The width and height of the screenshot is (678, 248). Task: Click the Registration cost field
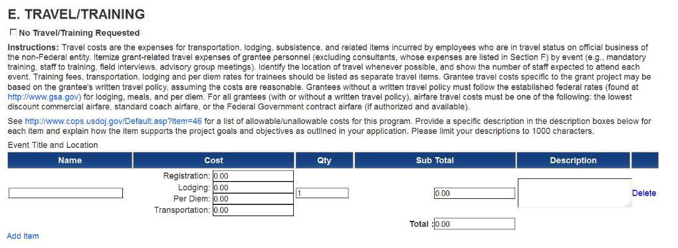coord(253,176)
